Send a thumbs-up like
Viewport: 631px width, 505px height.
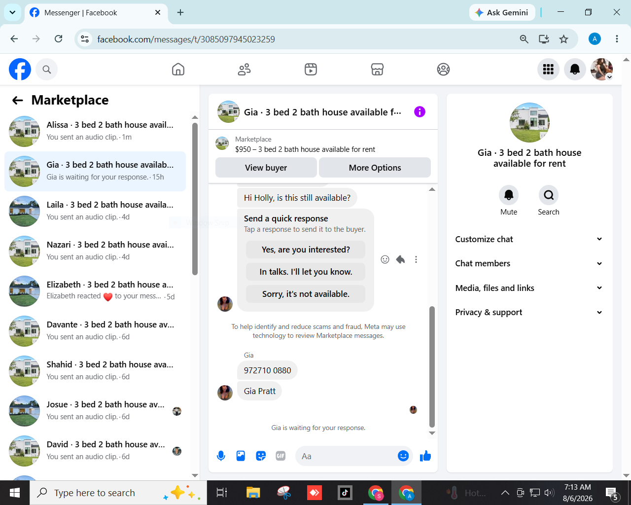tap(425, 456)
